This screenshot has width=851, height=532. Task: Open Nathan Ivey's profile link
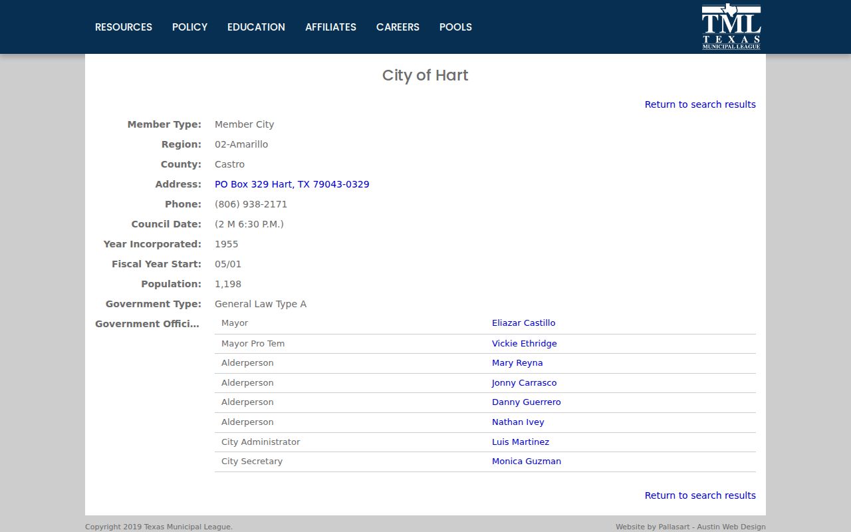(x=518, y=422)
